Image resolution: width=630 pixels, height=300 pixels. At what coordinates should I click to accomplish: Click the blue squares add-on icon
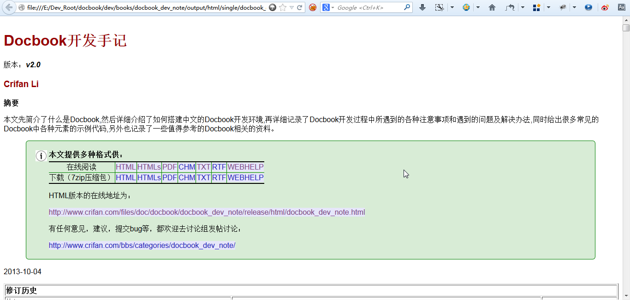pos(536,7)
